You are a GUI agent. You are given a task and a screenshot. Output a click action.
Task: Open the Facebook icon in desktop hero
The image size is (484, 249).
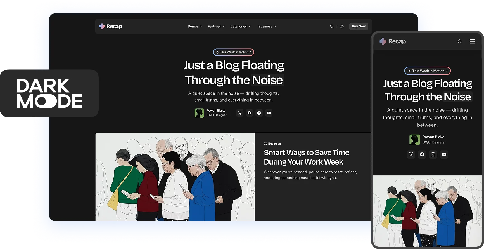click(249, 113)
